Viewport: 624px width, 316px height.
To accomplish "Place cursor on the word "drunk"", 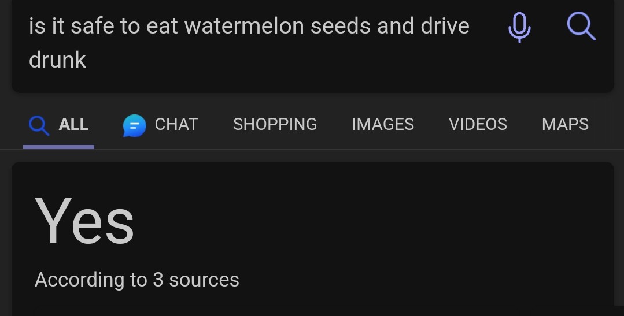I will coord(57,60).
